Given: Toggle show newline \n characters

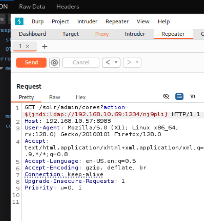Looking at the screenshot, I should 193,96.
